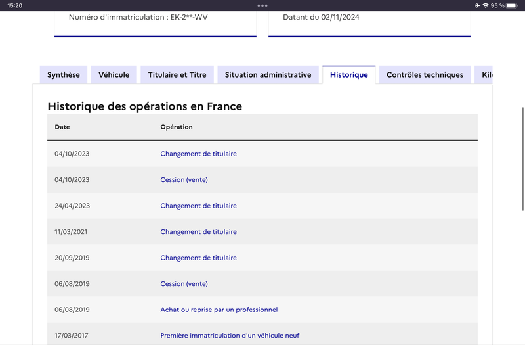Click Achat ou reprise par un professionnel

pos(219,310)
